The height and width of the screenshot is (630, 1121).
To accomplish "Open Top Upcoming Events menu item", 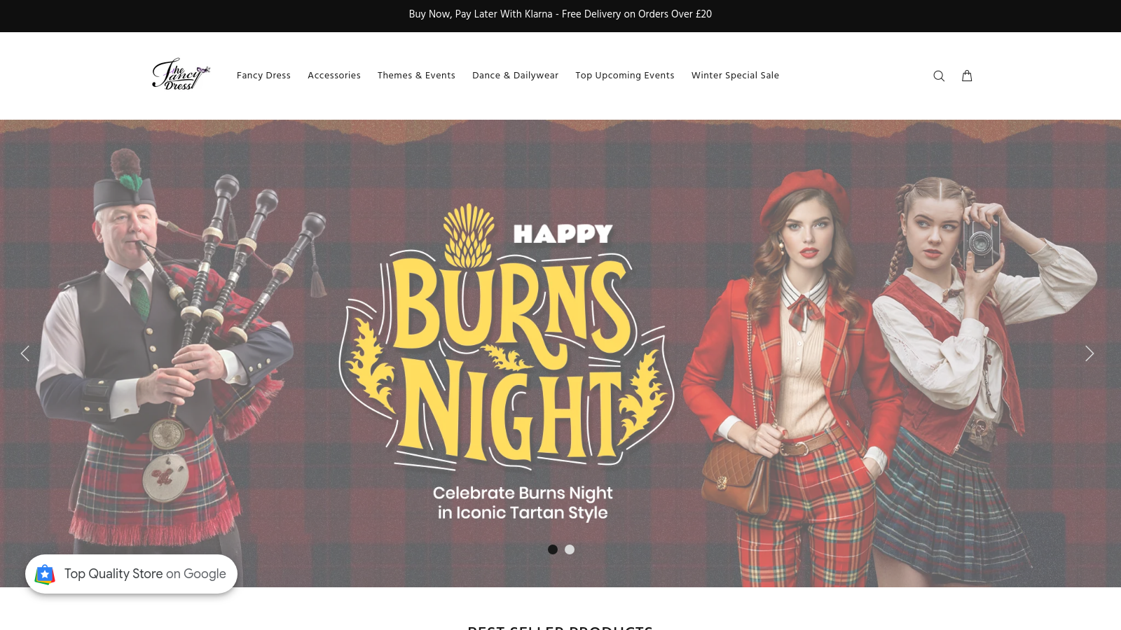I will pos(625,76).
